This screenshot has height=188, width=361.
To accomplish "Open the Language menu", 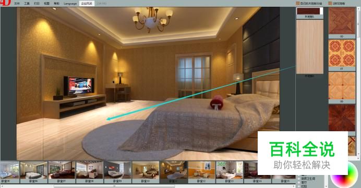I will coord(70,4).
